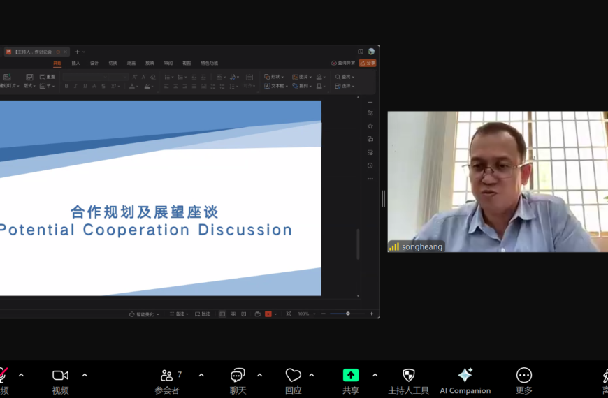Viewport: 608px width, 398px height.
Task: Start slideshow with red play button
Action: click(268, 314)
